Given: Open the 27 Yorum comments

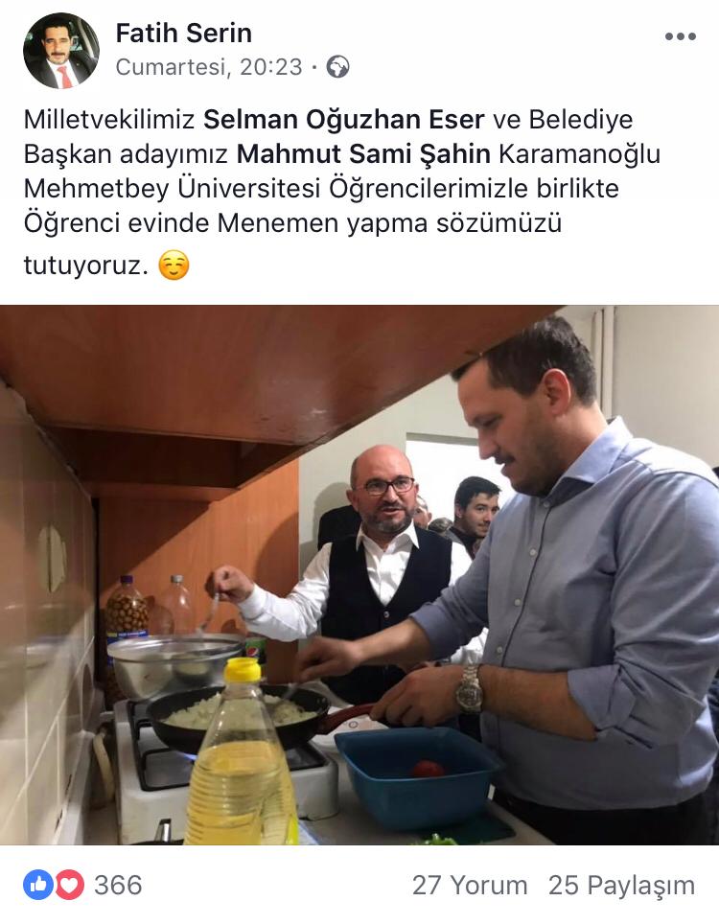Looking at the screenshot, I should (470, 885).
